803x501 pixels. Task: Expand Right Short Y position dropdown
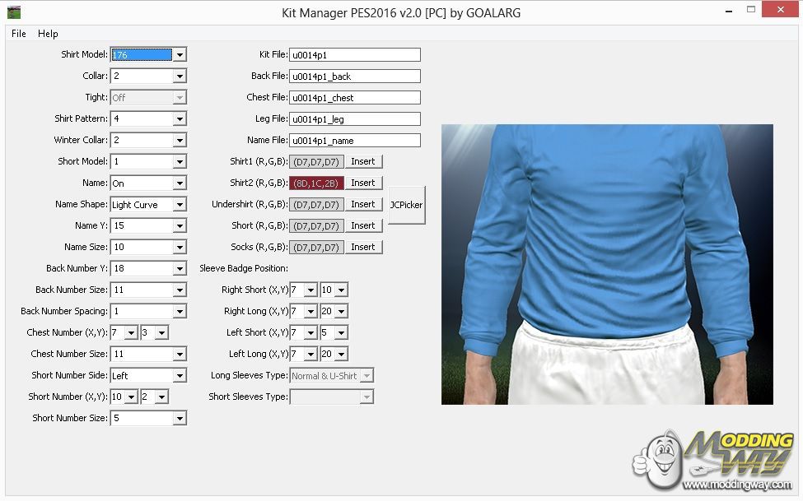(x=341, y=290)
